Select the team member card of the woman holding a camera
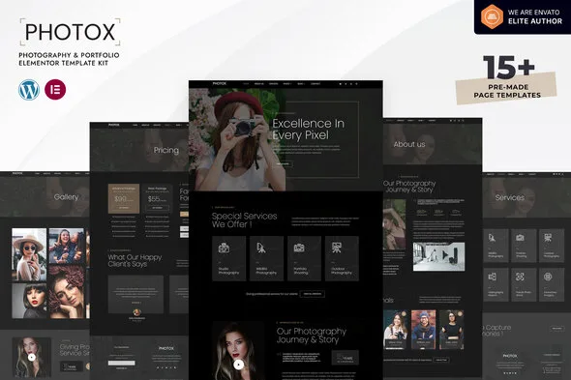 pyautogui.click(x=396, y=330)
